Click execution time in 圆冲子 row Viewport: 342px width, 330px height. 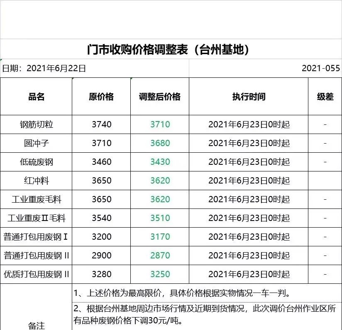click(x=249, y=143)
